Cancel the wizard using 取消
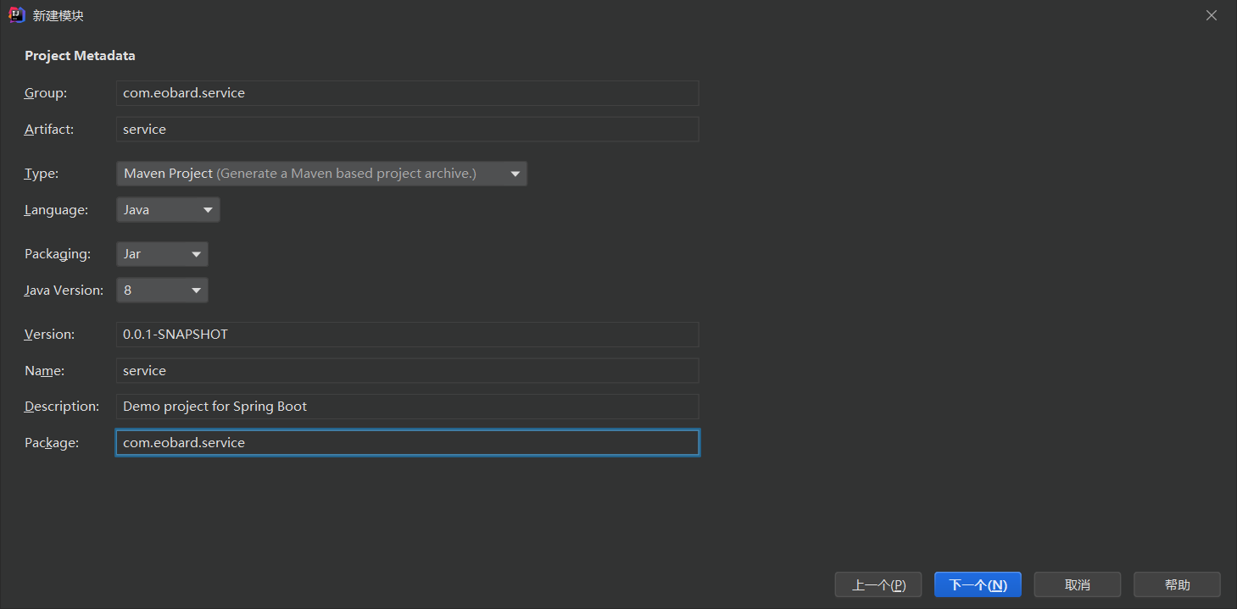The width and height of the screenshot is (1237, 609). coord(1077,585)
